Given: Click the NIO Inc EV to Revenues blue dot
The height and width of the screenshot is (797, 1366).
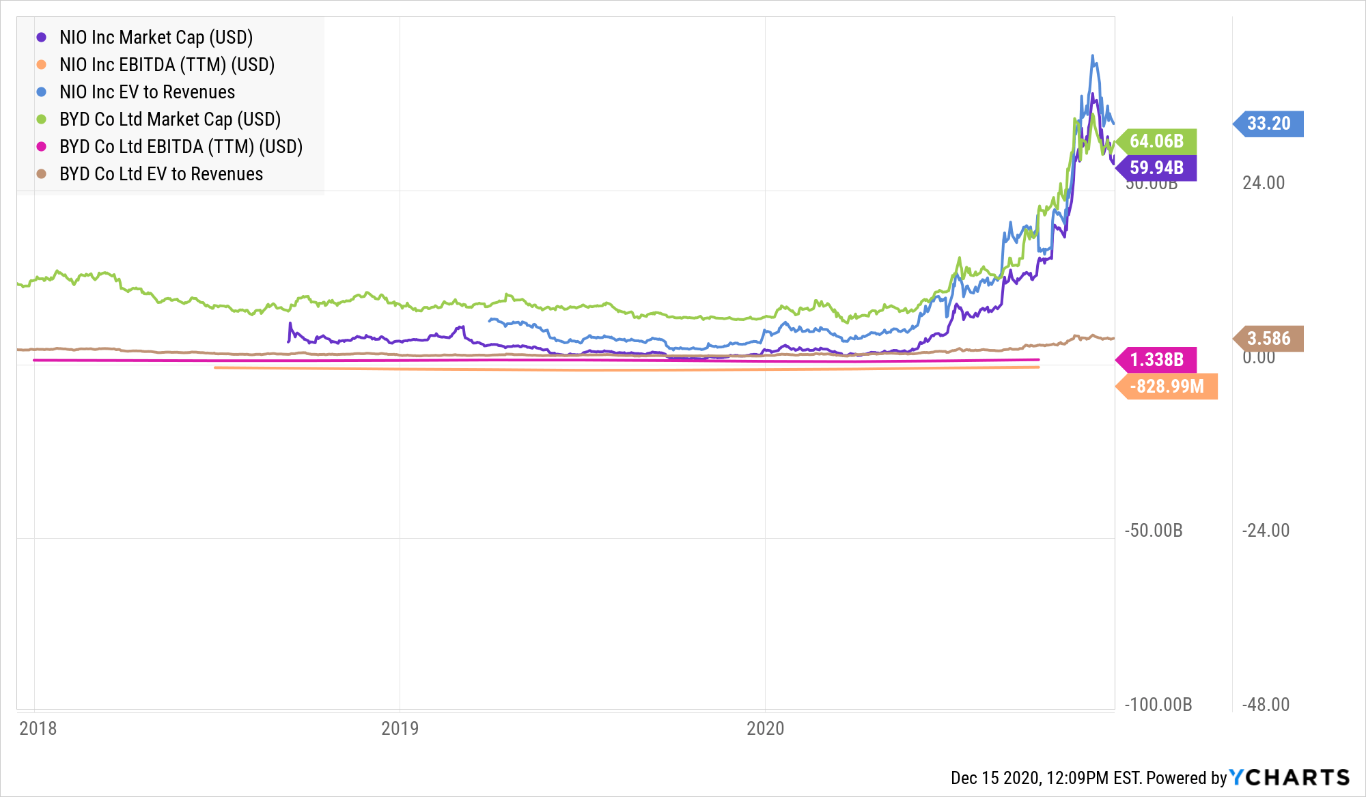Looking at the screenshot, I should (42, 92).
